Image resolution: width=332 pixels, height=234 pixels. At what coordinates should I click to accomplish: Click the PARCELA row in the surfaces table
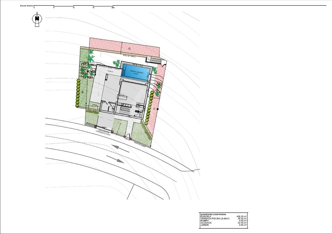click(x=224, y=216)
